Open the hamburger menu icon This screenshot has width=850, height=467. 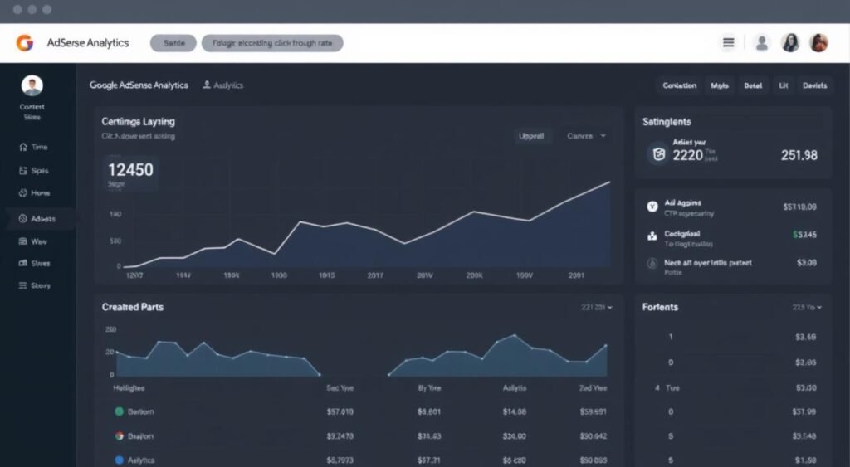click(x=729, y=42)
